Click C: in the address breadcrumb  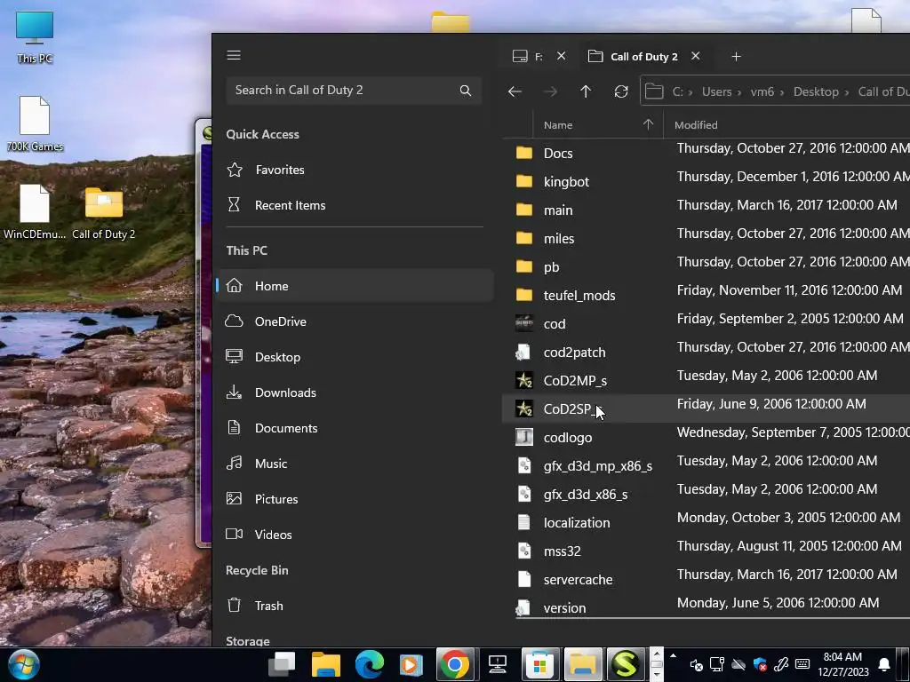[x=677, y=91]
